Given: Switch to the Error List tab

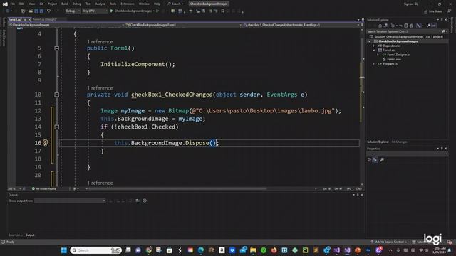Looking at the screenshot, I should 14,235.
